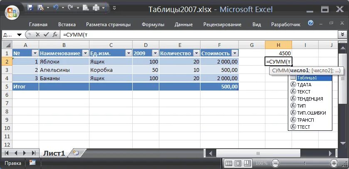
Task: Select the row 5 header
Action: [x=7, y=87]
